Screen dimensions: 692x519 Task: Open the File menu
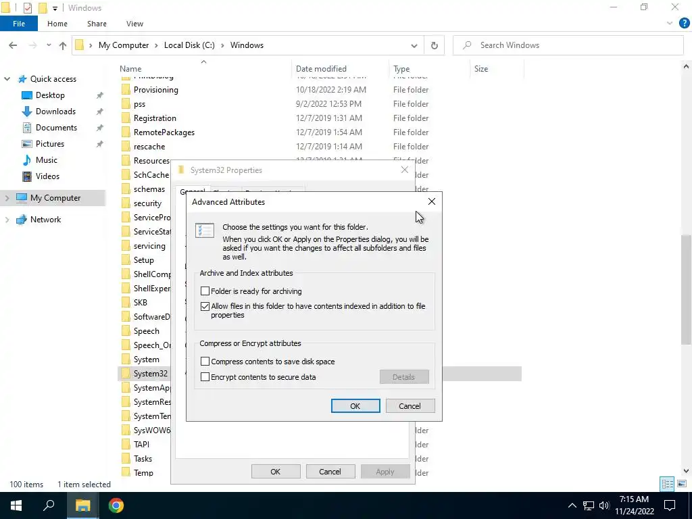tap(18, 24)
